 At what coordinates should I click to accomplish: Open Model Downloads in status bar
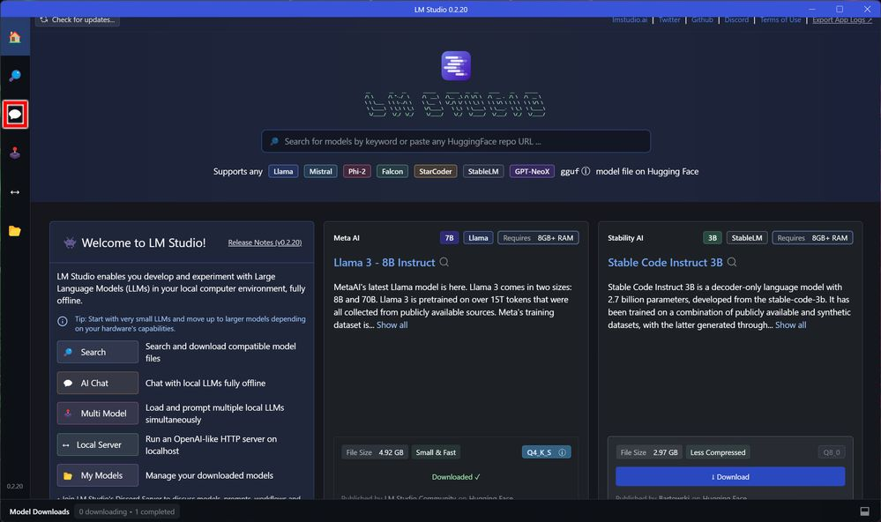pos(40,511)
